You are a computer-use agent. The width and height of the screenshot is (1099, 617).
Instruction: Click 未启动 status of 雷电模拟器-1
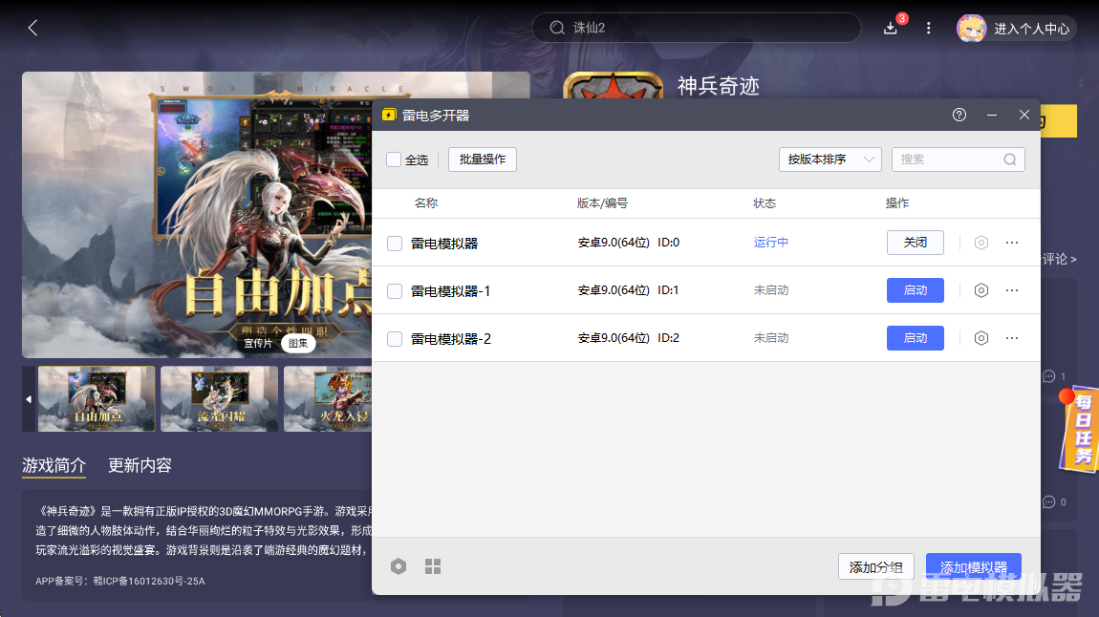click(771, 290)
